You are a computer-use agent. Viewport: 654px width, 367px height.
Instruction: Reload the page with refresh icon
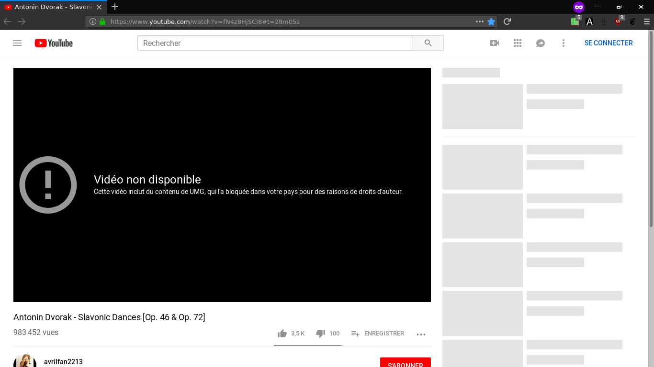[x=507, y=22]
